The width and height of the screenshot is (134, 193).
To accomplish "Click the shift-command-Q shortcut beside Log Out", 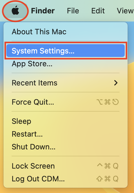I will click(x=108, y=179).
